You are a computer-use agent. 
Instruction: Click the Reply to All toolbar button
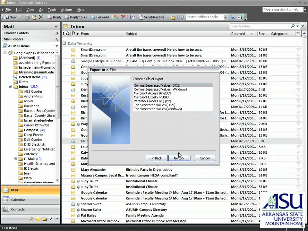point(76,17)
